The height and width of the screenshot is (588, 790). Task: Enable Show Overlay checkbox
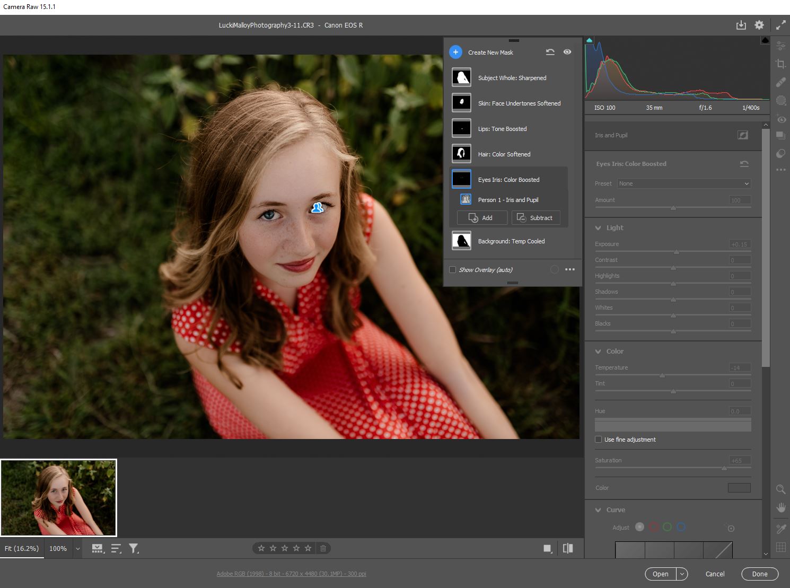tap(453, 270)
